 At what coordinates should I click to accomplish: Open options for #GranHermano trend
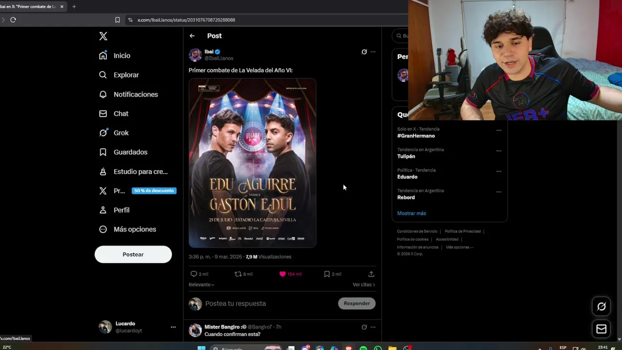tap(499, 130)
